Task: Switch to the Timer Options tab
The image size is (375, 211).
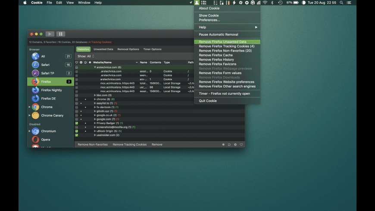Action: click(152, 49)
